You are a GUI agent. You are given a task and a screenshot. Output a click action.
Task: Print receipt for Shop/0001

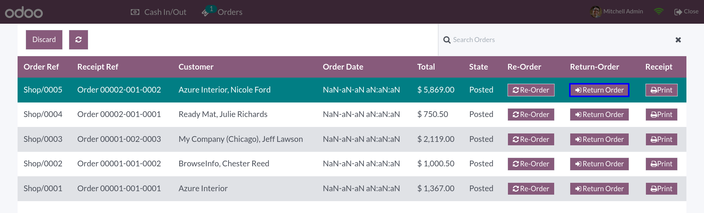tap(662, 189)
